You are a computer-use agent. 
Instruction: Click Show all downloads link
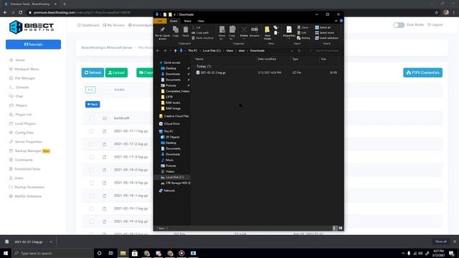pyautogui.click(x=441, y=242)
